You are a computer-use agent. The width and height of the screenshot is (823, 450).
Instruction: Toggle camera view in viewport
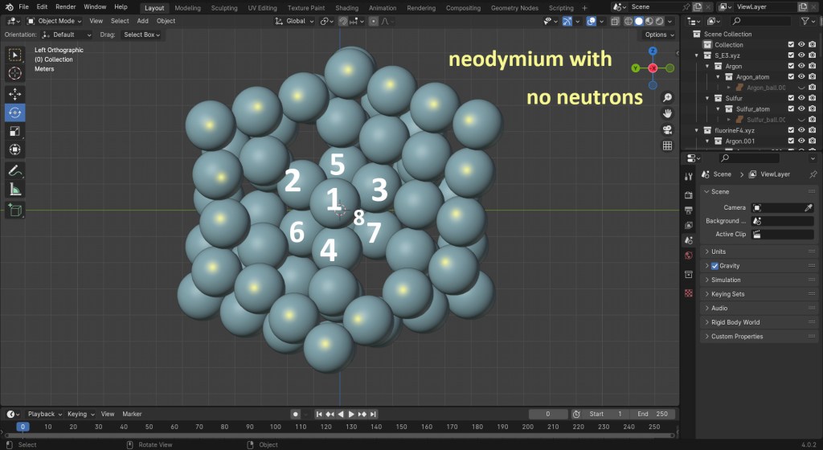(x=667, y=129)
